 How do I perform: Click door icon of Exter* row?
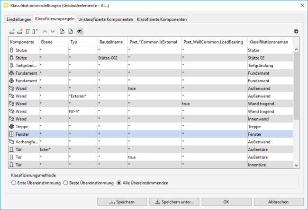coord(11,149)
